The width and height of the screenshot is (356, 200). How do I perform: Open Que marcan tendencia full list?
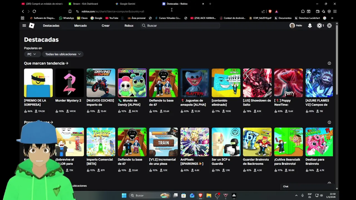(x=46, y=63)
